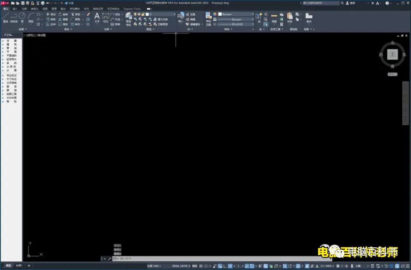Viewport: 411px width, 270px height.
Task: Click the Make Current (置为当前) layer button
Action: click(160, 19)
